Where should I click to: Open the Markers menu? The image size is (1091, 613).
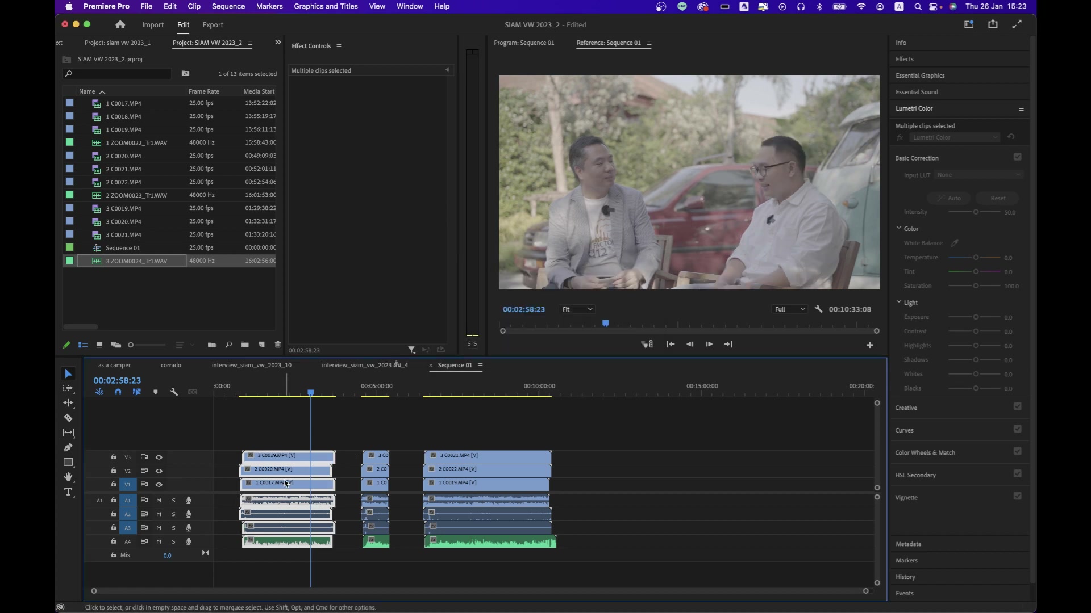click(269, 6)
